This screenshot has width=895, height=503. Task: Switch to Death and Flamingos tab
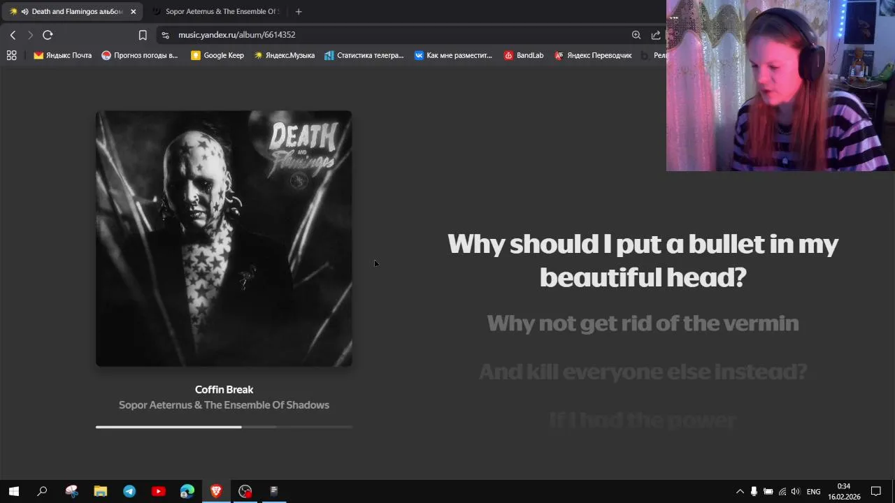coord(72,11)
